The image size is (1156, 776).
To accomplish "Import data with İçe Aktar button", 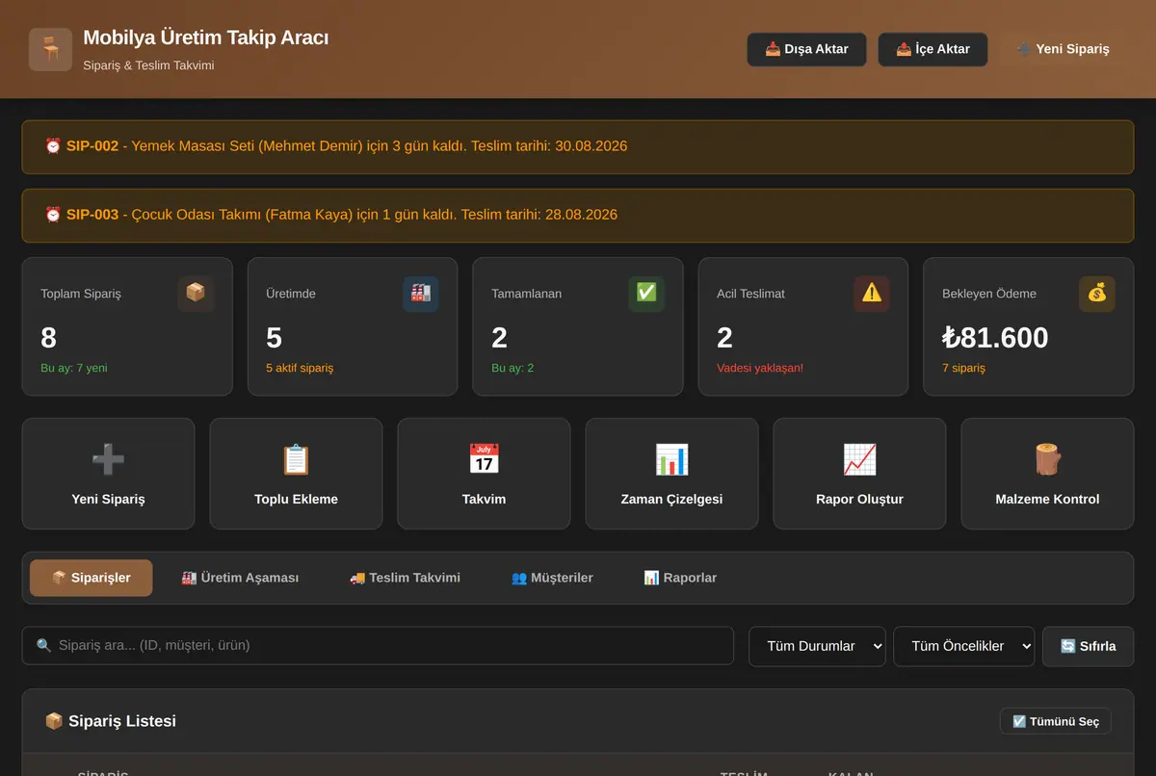I will (x=933, y=49).
